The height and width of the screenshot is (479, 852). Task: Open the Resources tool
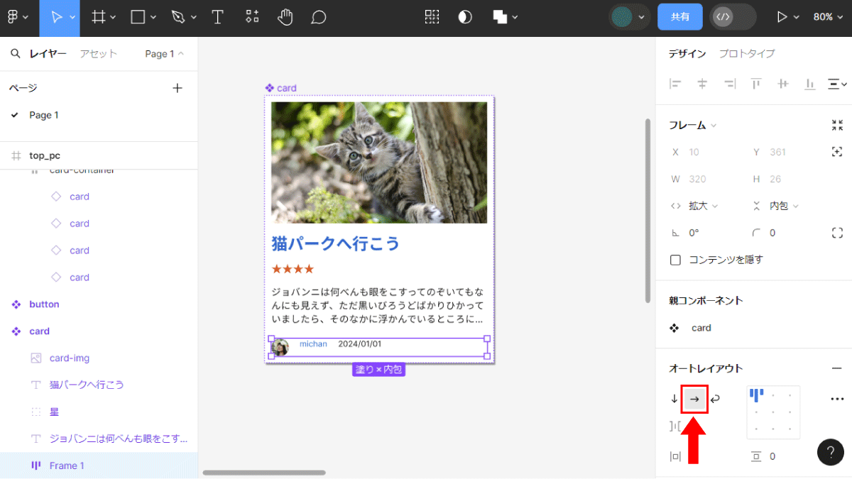[252, 17]
